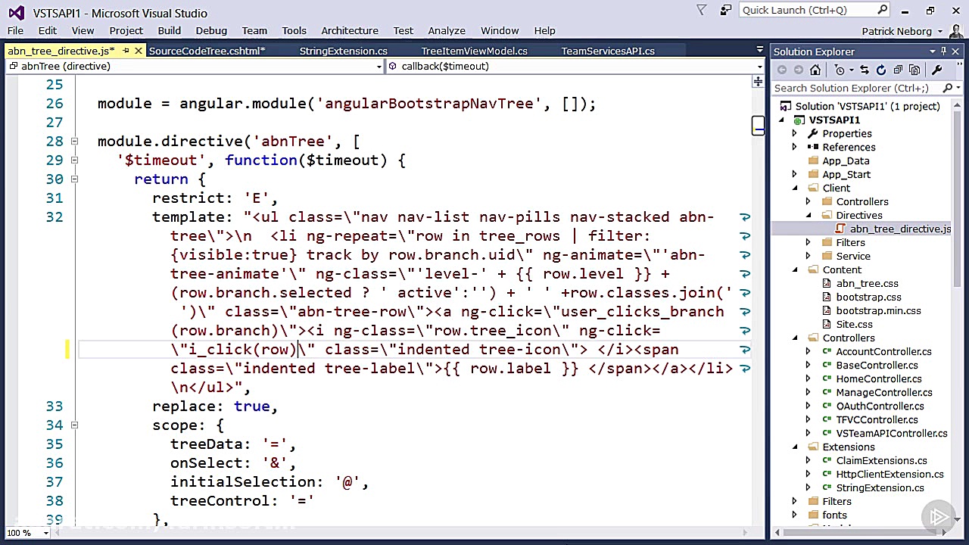The width and height of the screenshot is (969, 545).
Task: Expand the Properties node in Solution Explorer
Action: (794, 133)
